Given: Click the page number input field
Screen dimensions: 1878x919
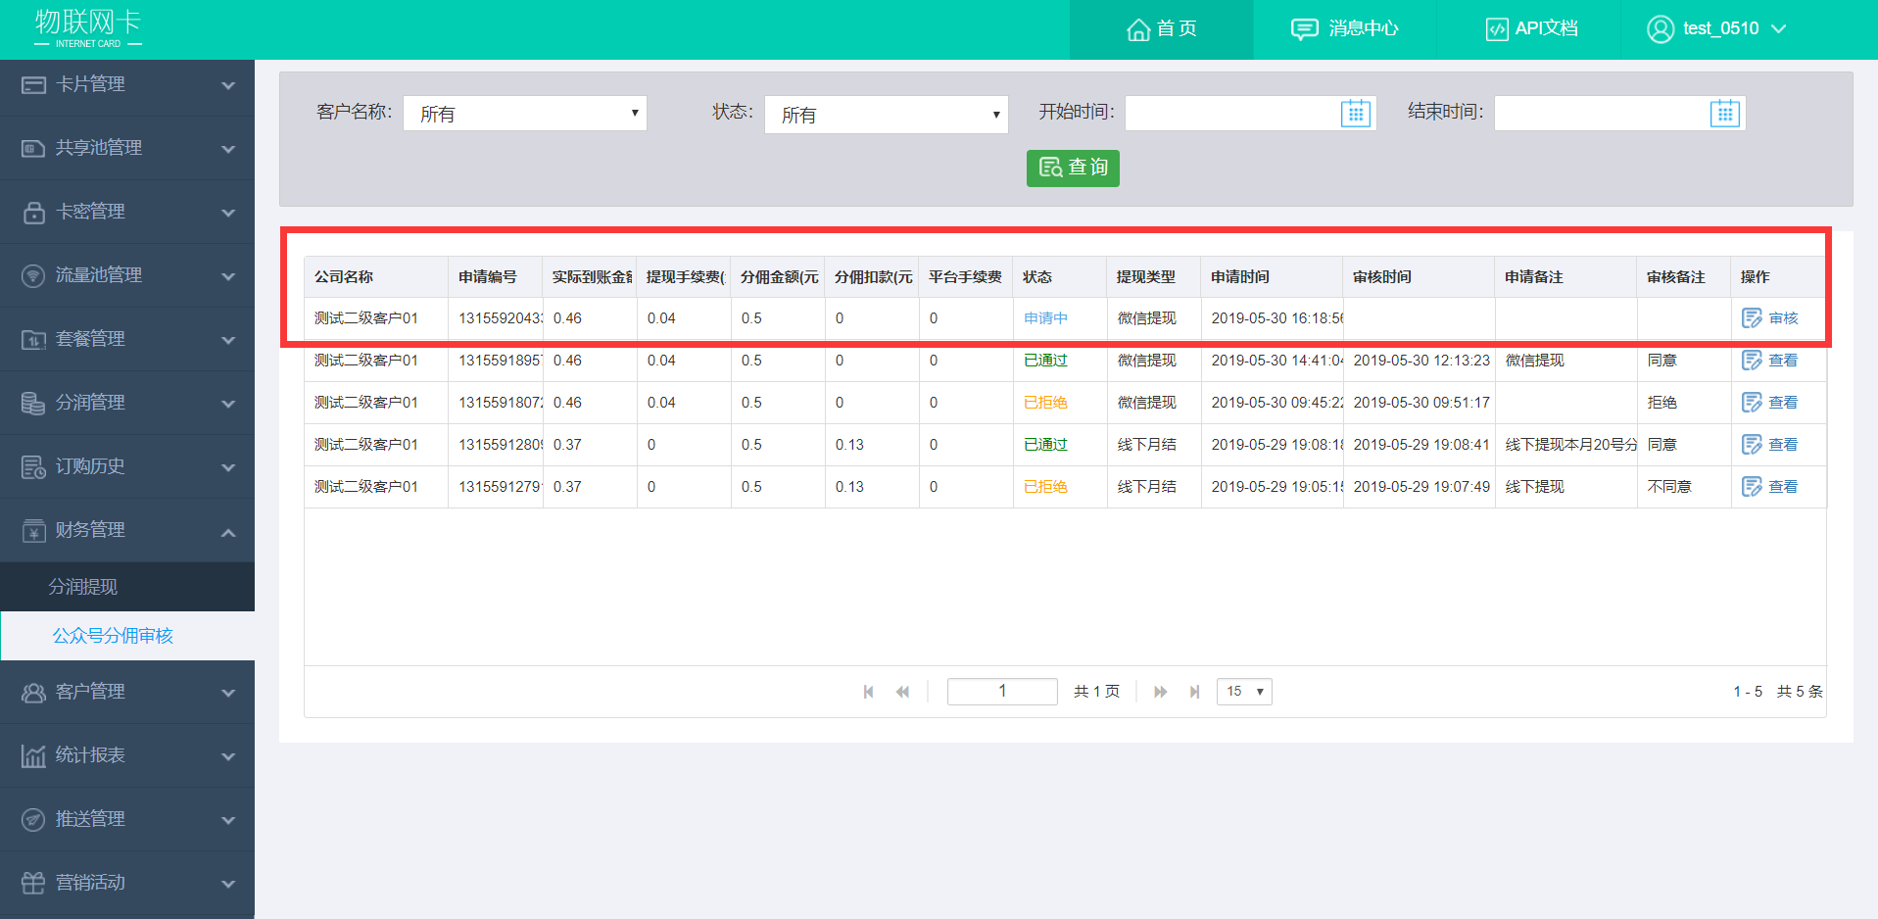Looking at the screenshot, I should click(x=1002, y=692).
